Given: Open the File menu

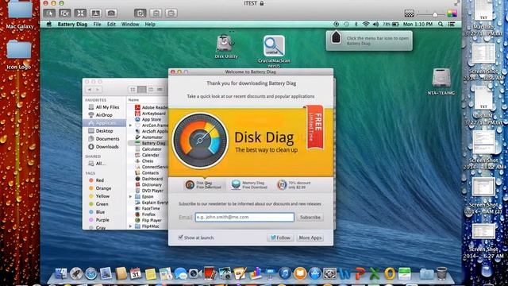Looking at the screenshot, I should coord(97,25).
